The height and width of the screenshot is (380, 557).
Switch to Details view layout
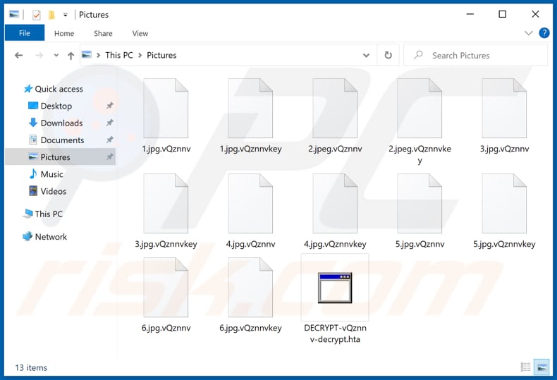pos(526,367)
